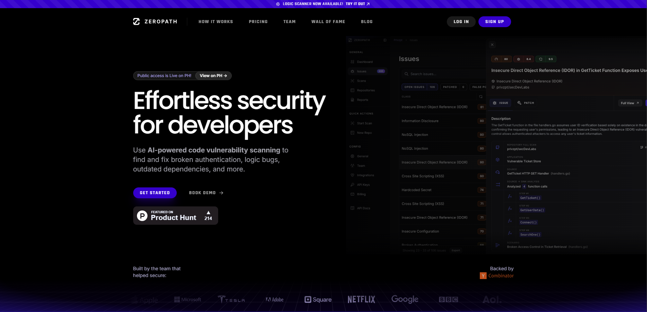Toggle the FALSE POSITIVE filter
This screenshot has width=647, height=312.
click(x=479, y=87)
